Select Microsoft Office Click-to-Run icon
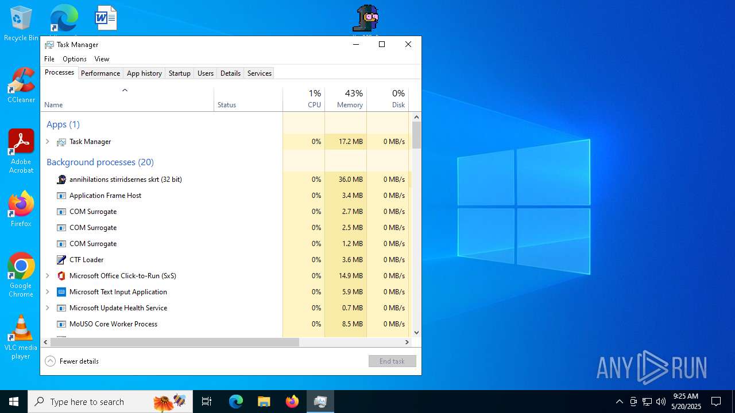This screenshot has width=735, height=413. 61,276
